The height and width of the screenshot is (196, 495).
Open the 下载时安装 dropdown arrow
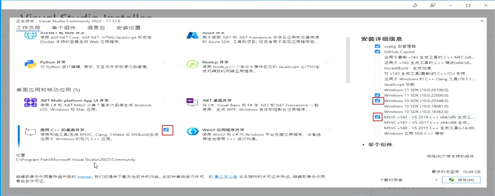[436, 180]
